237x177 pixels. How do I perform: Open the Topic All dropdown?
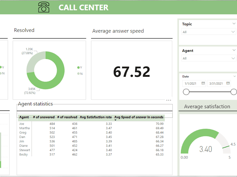(x=208, y=32)
